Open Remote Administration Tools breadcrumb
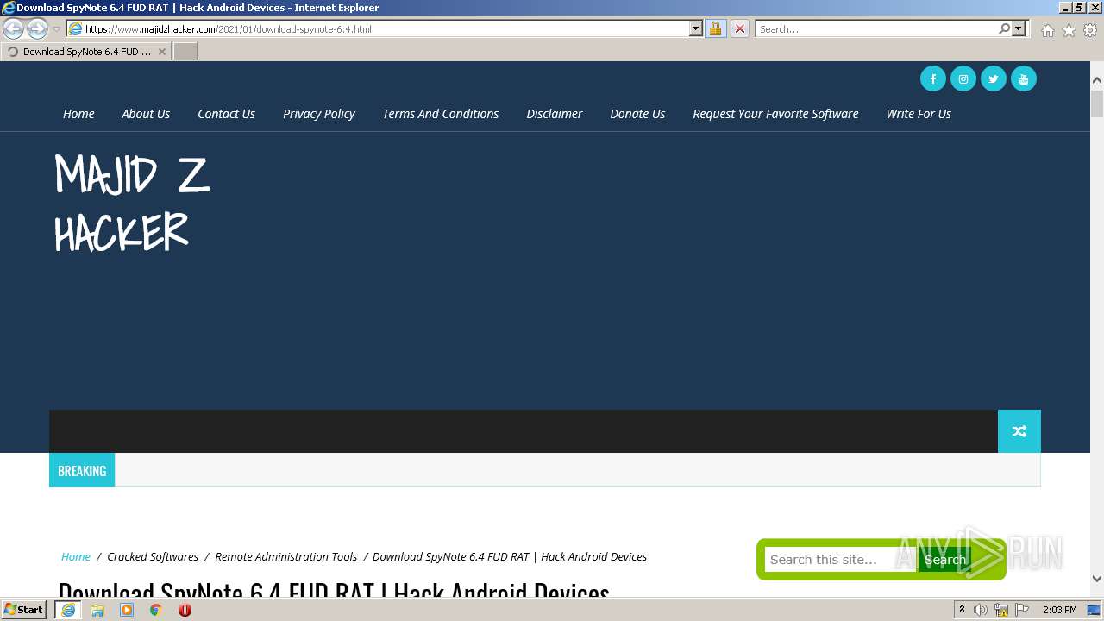Image resolution: width=1104 pixels, height=621 pixels. (x=286, y=557)
